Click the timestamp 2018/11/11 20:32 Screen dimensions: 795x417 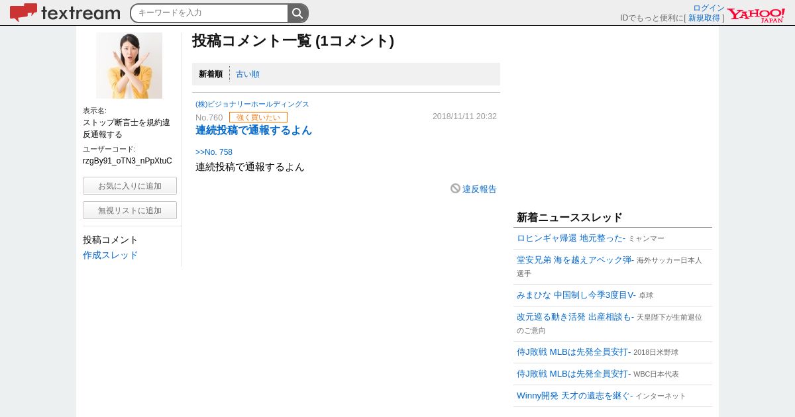point(464,116)
